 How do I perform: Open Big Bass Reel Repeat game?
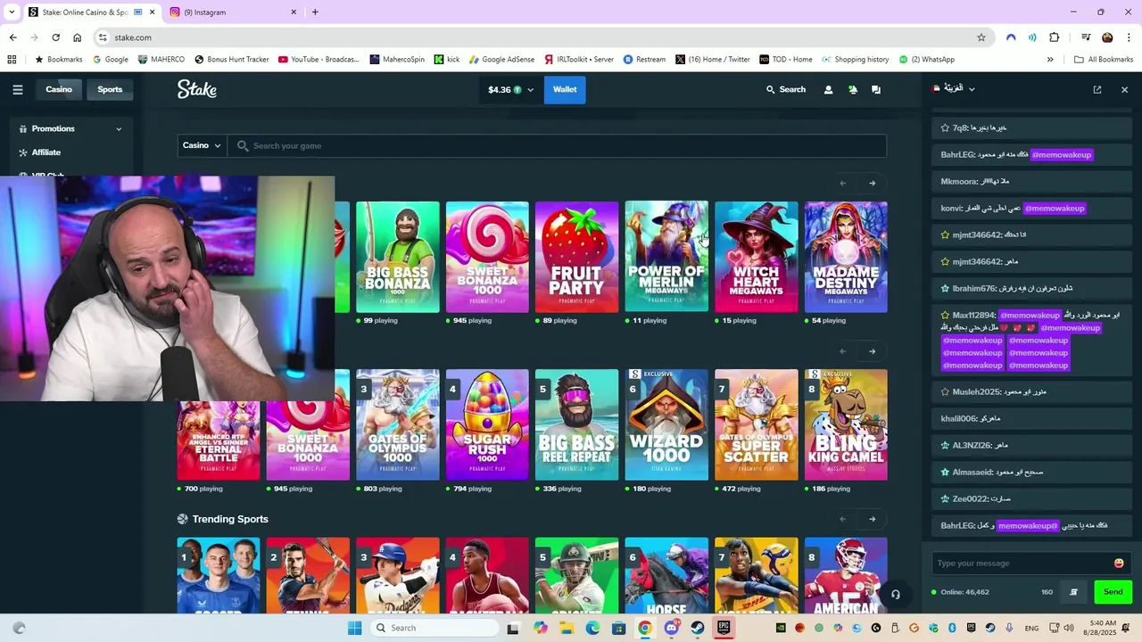[x=576, y=424]
